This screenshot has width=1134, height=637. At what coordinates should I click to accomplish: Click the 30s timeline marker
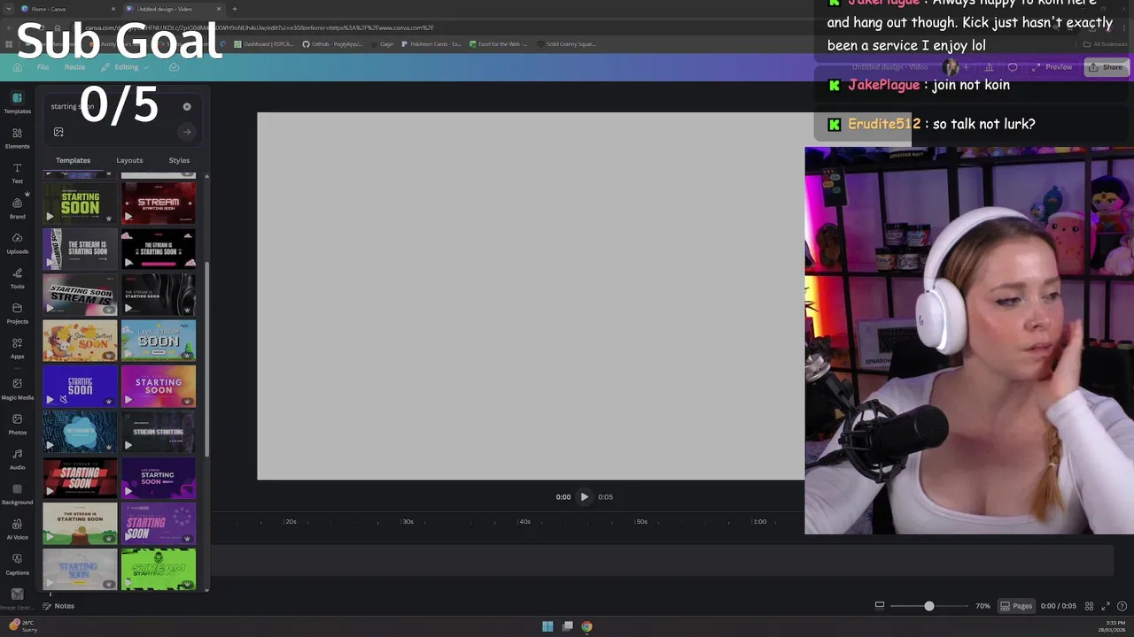coord(408,522)
